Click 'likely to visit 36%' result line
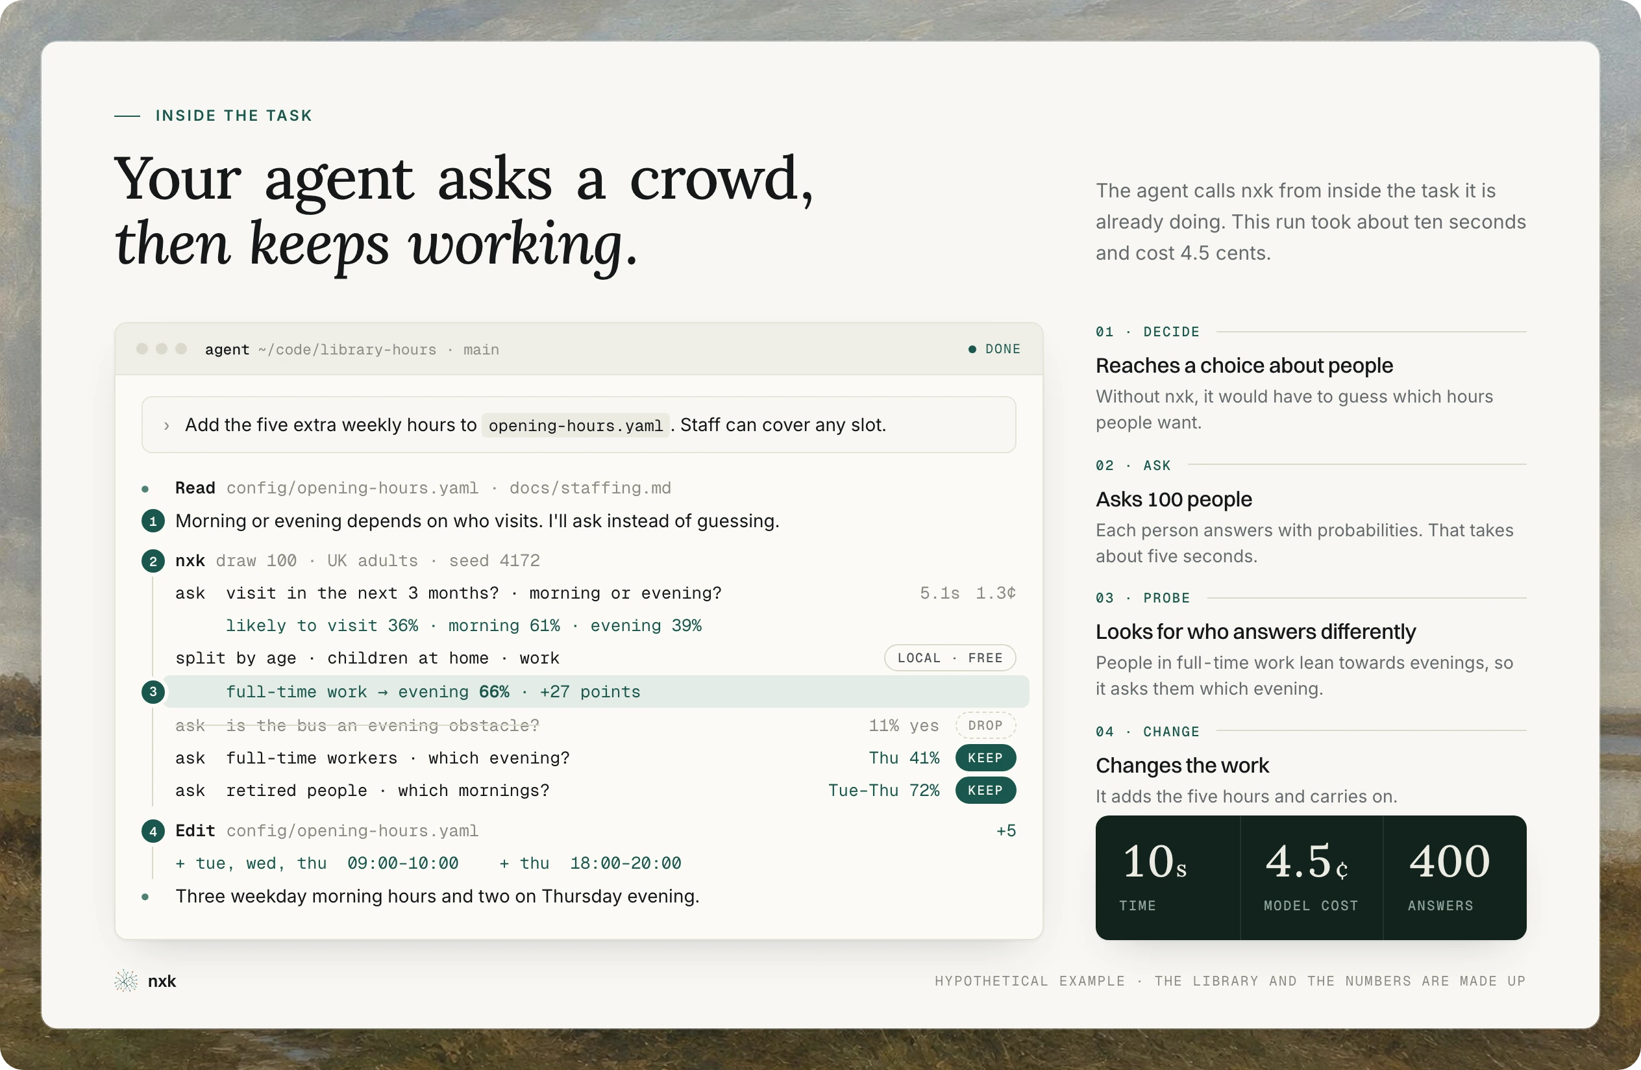Image resolution: width=1641 pixels, height=1070 pixels. pos(463,625)
